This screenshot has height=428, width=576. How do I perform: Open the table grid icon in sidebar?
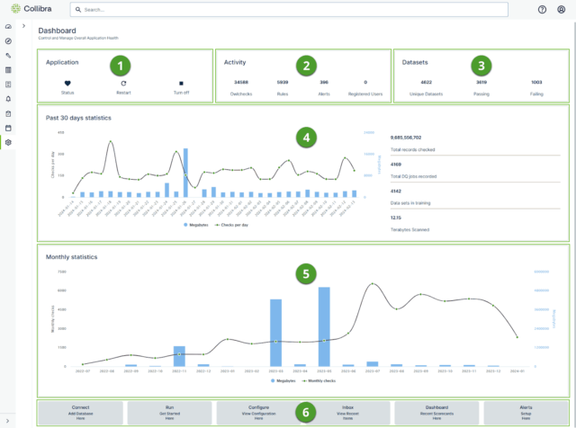(x=8, y=70)
